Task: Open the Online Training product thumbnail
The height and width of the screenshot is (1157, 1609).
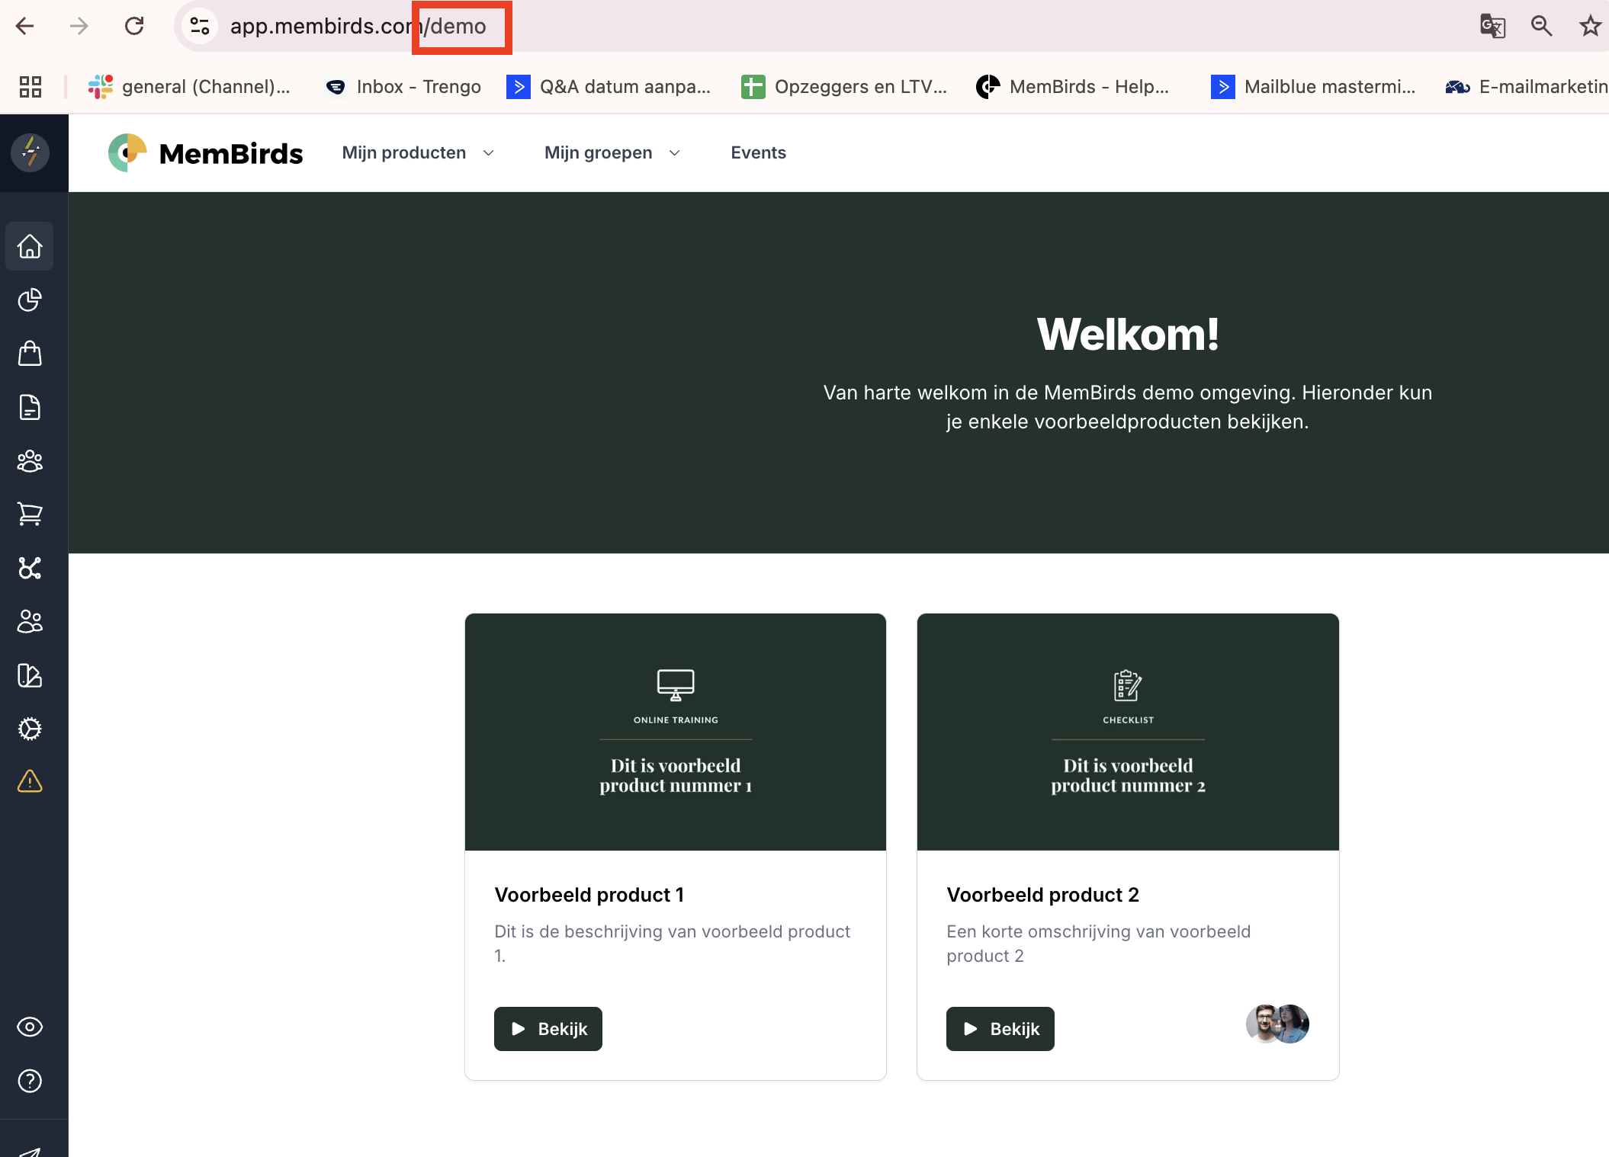Action: point(675,732)
